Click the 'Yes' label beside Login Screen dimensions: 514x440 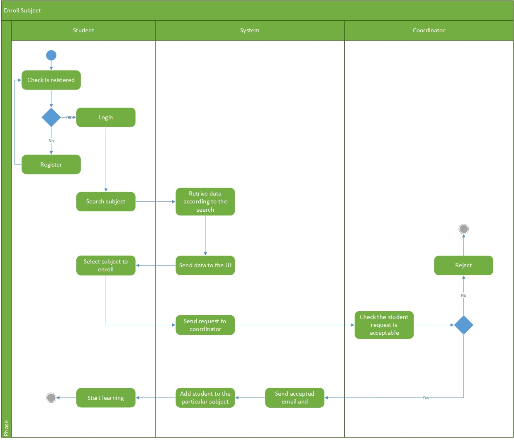(68, 117)
